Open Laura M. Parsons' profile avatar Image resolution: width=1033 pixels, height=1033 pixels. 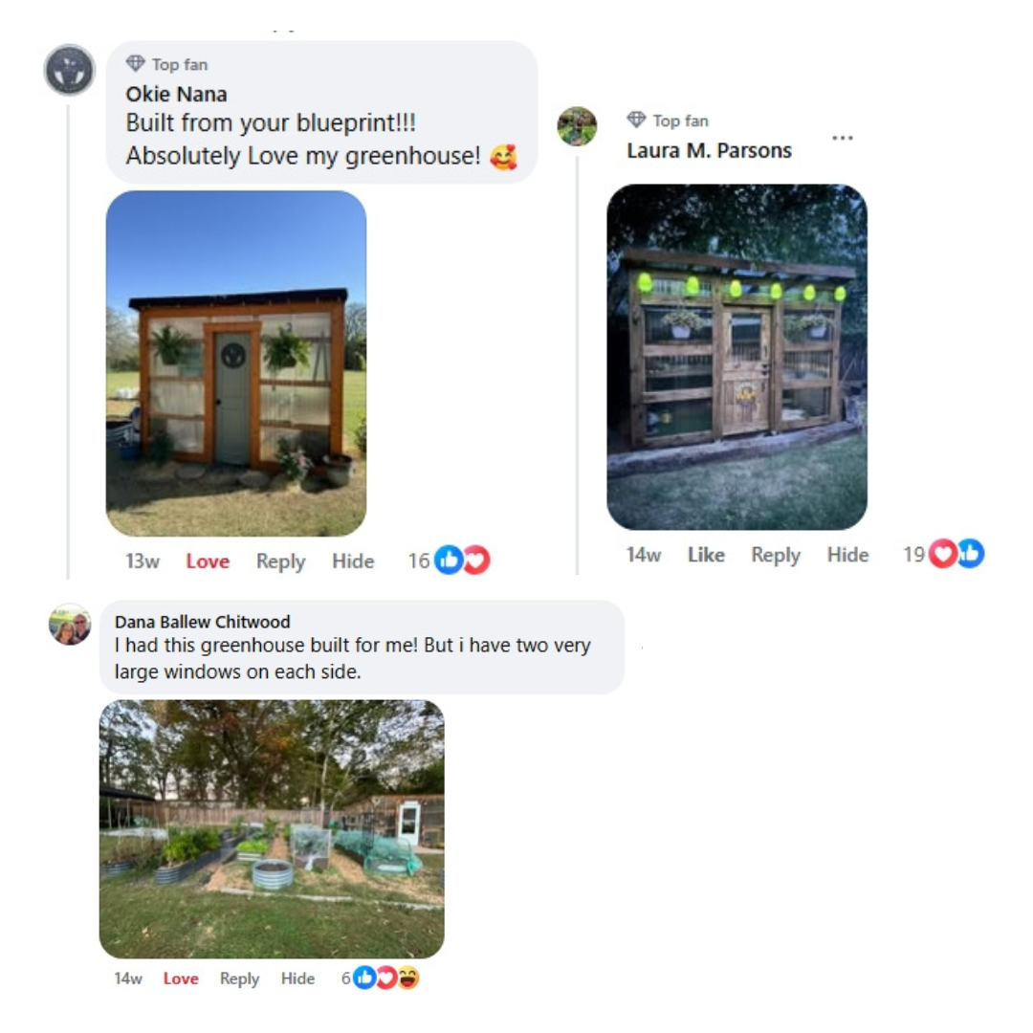(577, 126)
